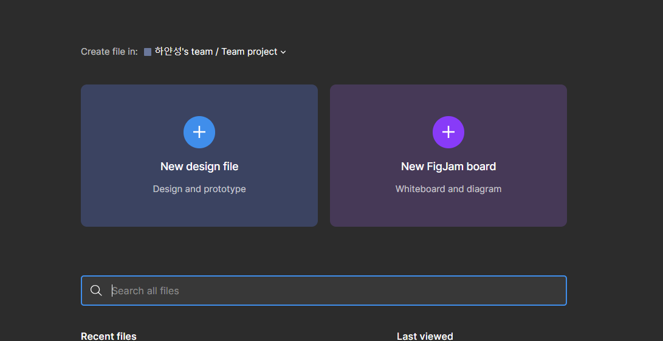
Task: Click the 'Whiteboard and diagram' text
Action: click(x=448, y=188)
